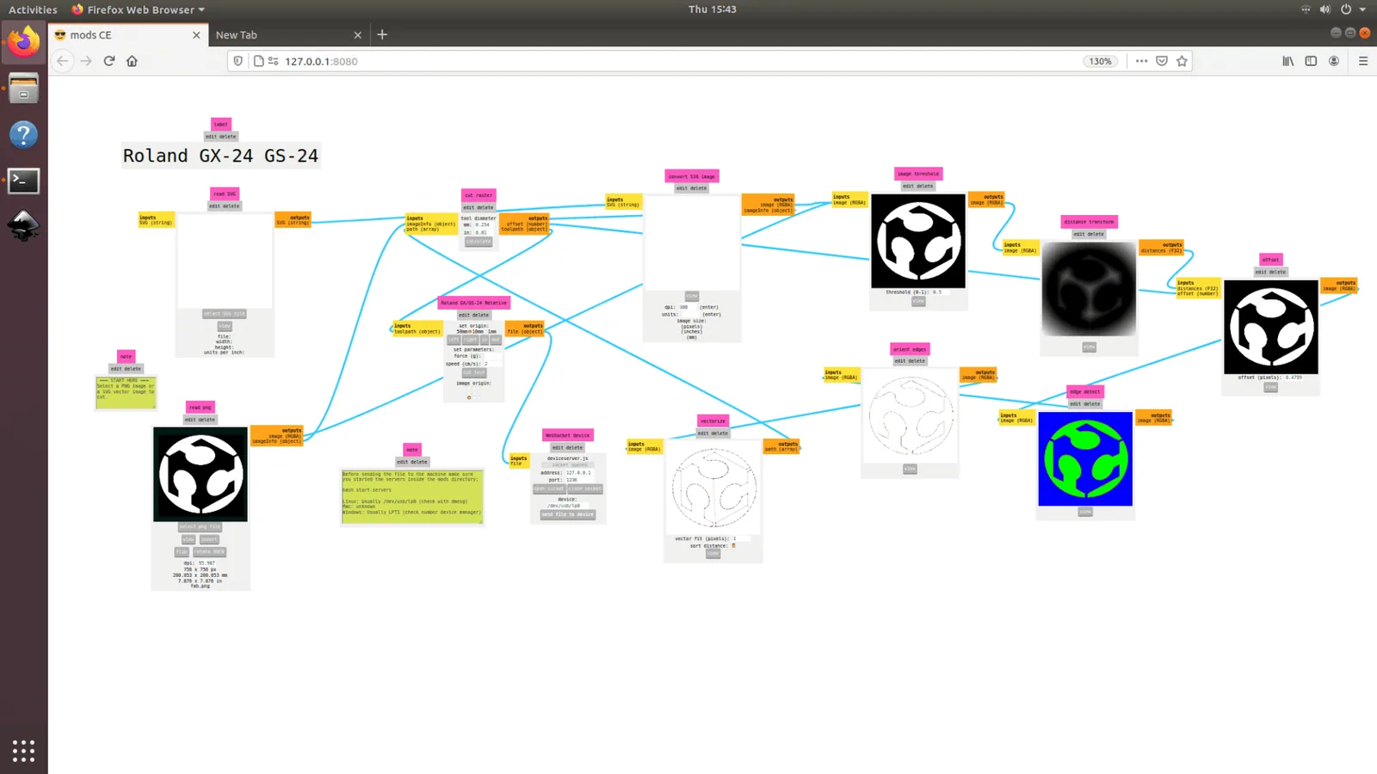Click calculate in the cut raster module
The width and height of the screenshot is (1377, 774).
479,242
